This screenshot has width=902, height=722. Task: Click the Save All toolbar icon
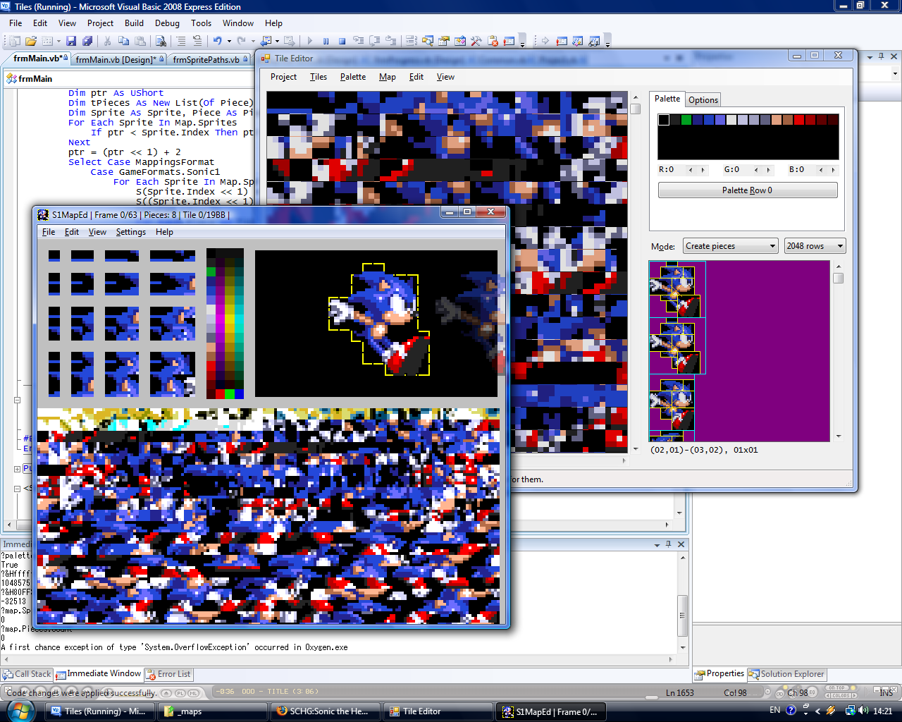tap(87, 41)
